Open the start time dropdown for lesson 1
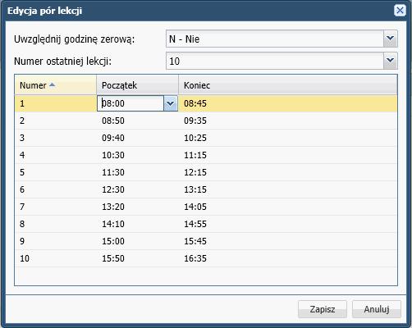Screen dimensions: 412x328 (x=171, y=103)
